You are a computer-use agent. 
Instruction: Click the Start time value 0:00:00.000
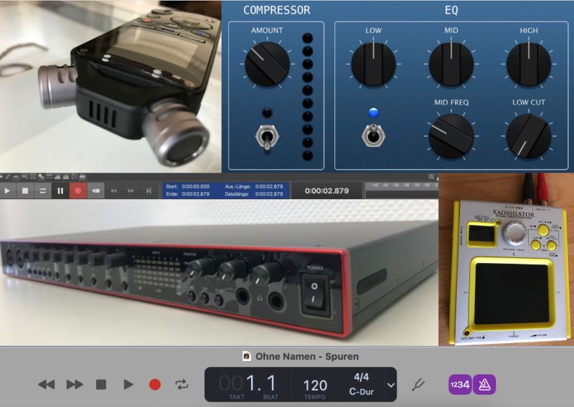195,186
